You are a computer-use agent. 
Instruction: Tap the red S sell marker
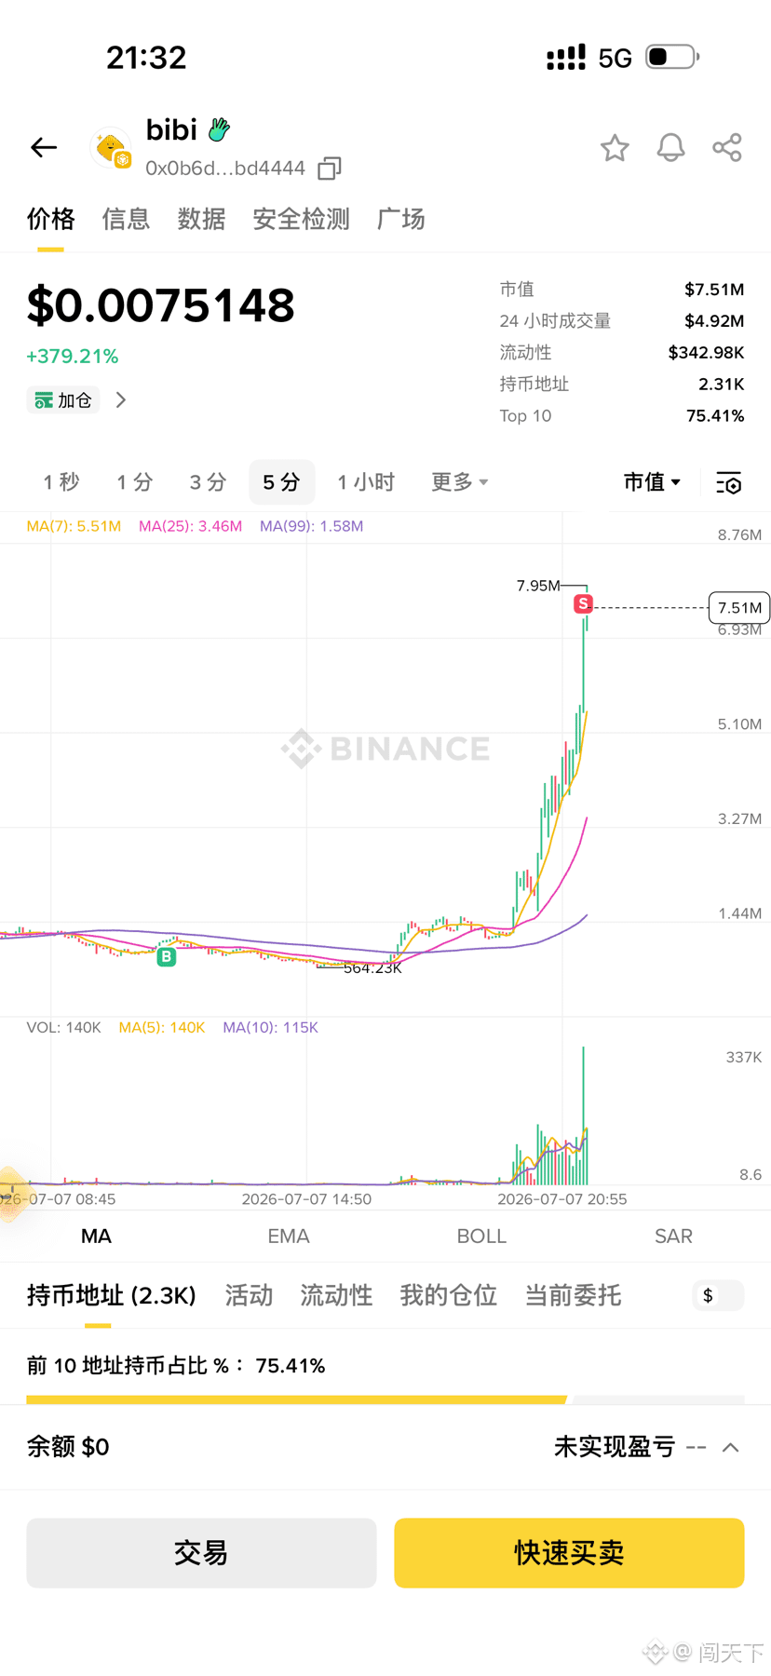[583, 603]
